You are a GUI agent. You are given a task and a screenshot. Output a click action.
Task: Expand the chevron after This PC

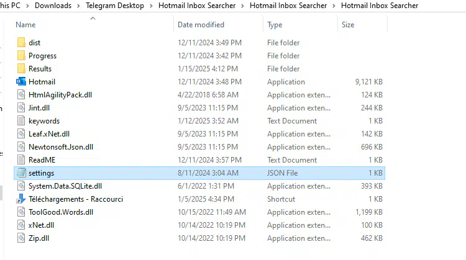pyautogui.click(x=28, y=6)
